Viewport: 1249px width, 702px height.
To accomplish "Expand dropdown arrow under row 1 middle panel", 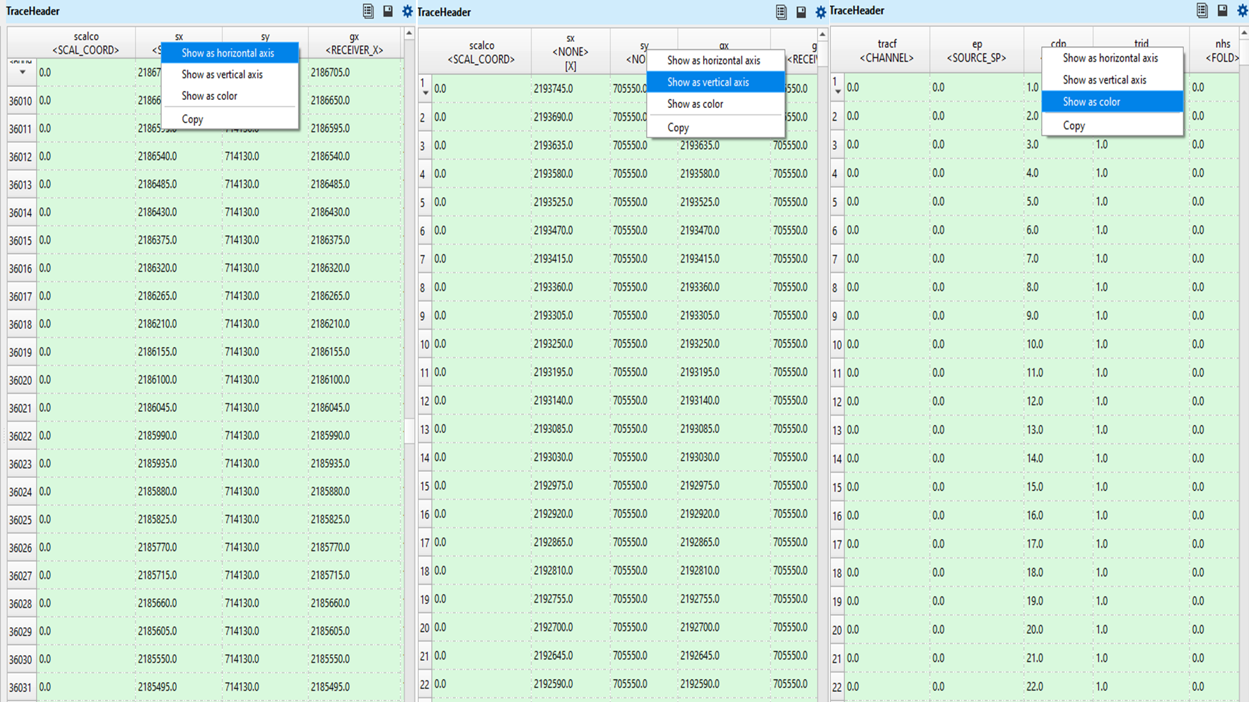I will click(425, 93).
